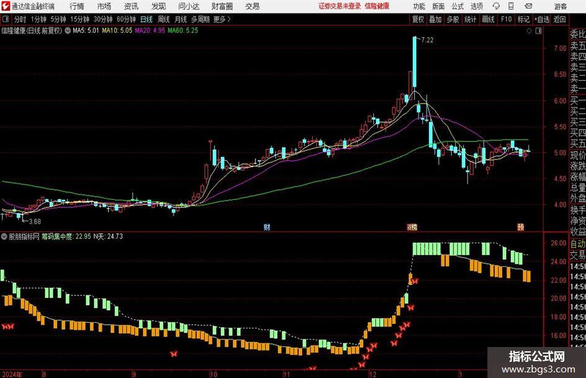Click the 叠加 overlay button
This screenshot has width=586, height=378.
pos(435,19)
